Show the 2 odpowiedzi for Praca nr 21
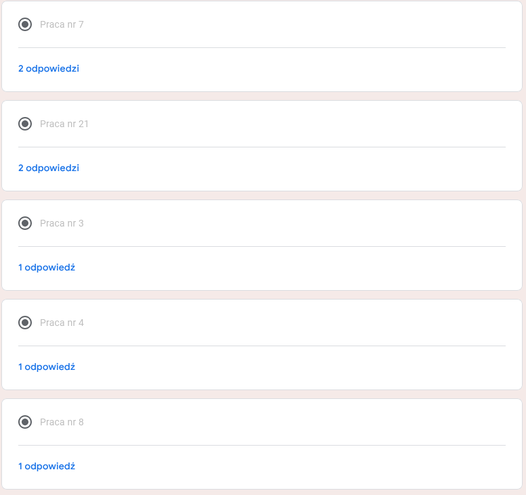 (x=49, y=168)
